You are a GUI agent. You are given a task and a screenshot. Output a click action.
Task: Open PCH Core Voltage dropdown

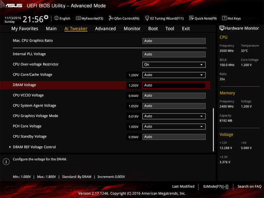coord(174,126)
